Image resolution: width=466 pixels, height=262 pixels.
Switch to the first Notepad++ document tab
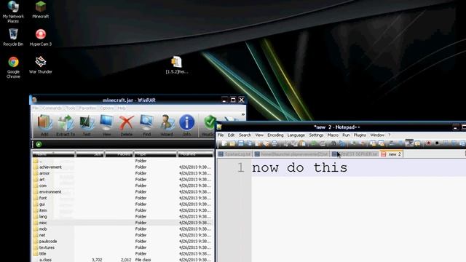[x=234, y=154]
